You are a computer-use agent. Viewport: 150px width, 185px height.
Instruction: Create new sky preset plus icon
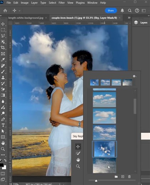123,177
